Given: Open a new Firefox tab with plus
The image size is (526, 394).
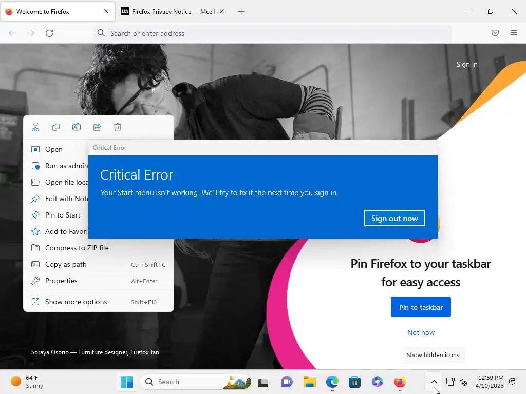Looking at the screenshot, I should coord(241,12).
